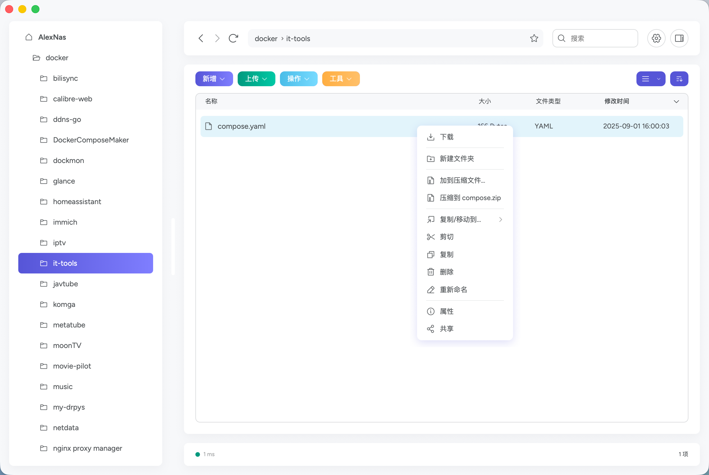The image size is (709, 475).
Task: Expand 复制/移动到 submenu in context menu
Action: coord(465,219)
